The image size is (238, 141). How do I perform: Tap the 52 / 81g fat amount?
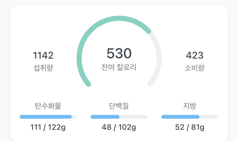[x=190, y=128]
